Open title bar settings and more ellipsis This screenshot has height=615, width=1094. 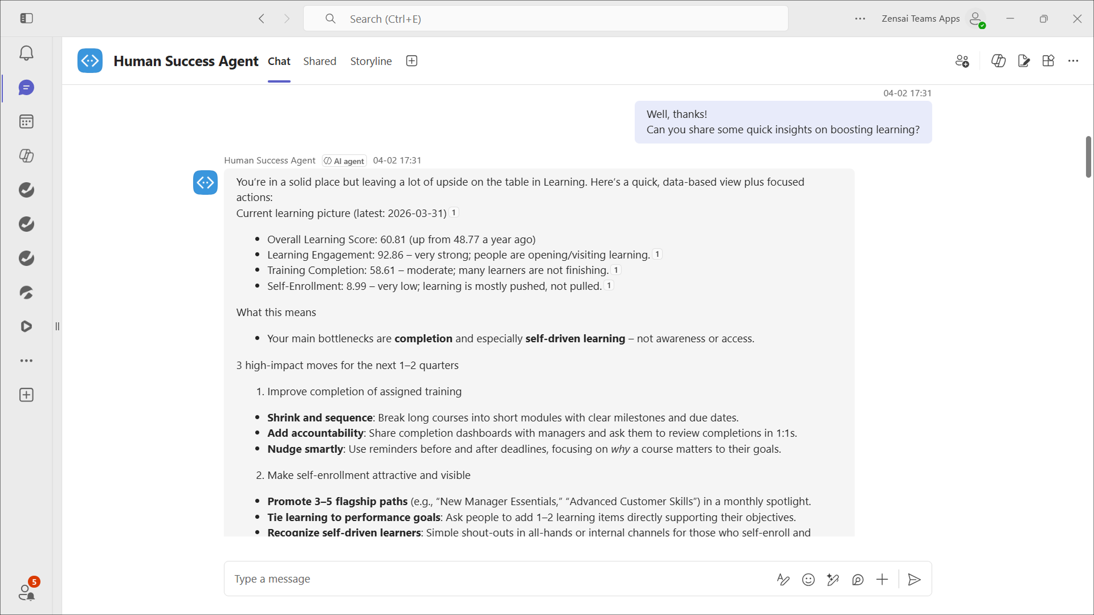click(x=860, y=19)
